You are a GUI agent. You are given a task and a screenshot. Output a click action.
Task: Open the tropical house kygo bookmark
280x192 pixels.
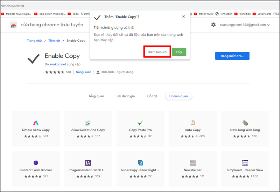click(16, 14)
